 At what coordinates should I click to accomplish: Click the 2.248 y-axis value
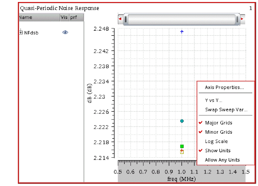[101, 29]
